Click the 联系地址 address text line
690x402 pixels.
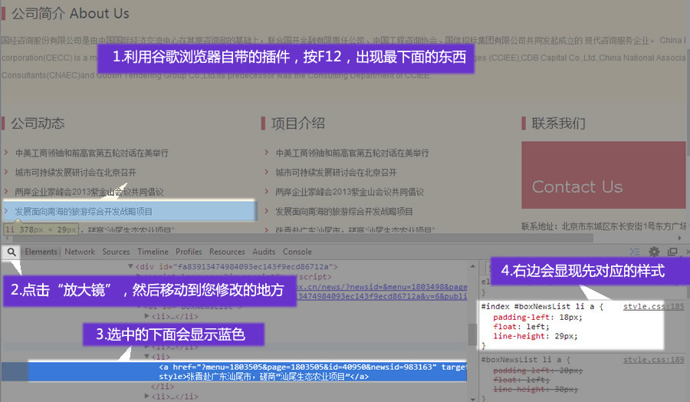click(604, 226)
